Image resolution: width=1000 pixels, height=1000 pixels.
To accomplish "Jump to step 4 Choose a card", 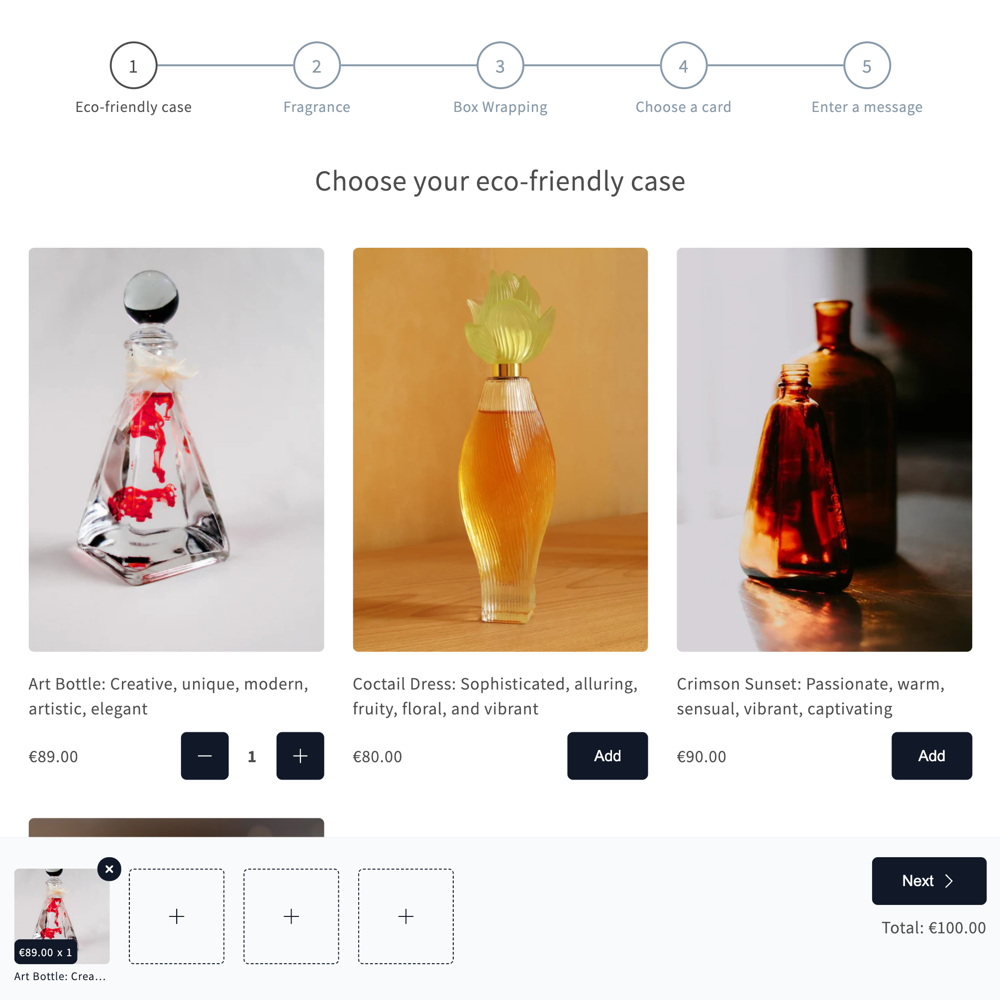I will point(683,66).
